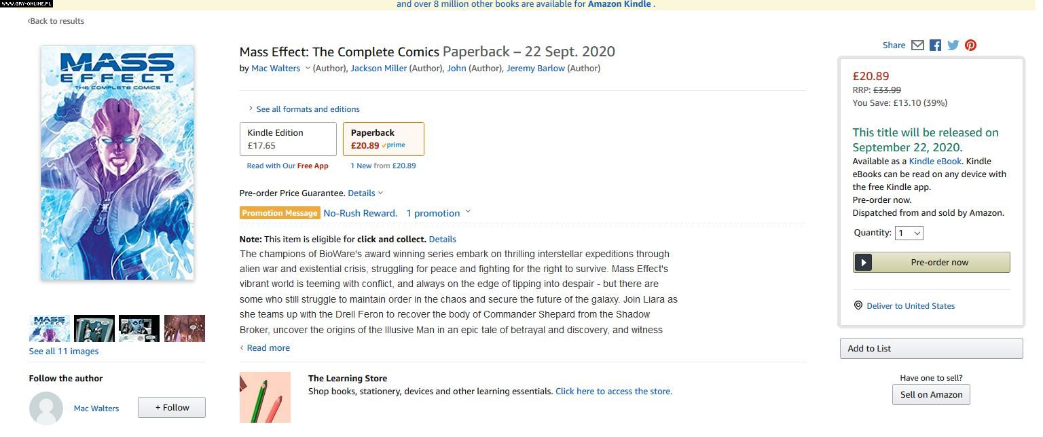
Task: Open the Add to List dropdown
Action: (x=931, y=349)
